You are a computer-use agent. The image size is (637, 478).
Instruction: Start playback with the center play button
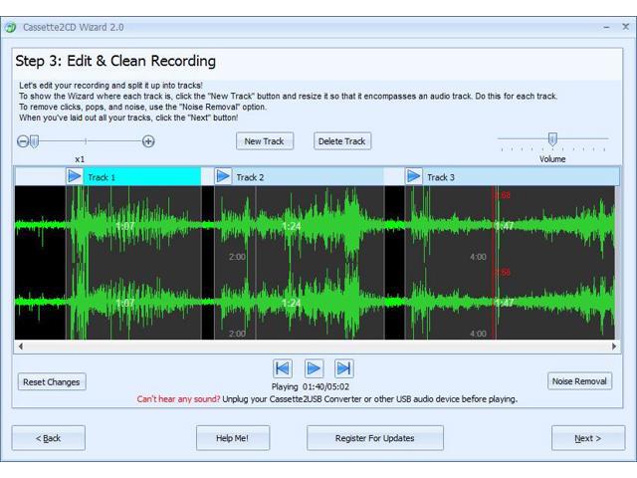click(314, 368)
